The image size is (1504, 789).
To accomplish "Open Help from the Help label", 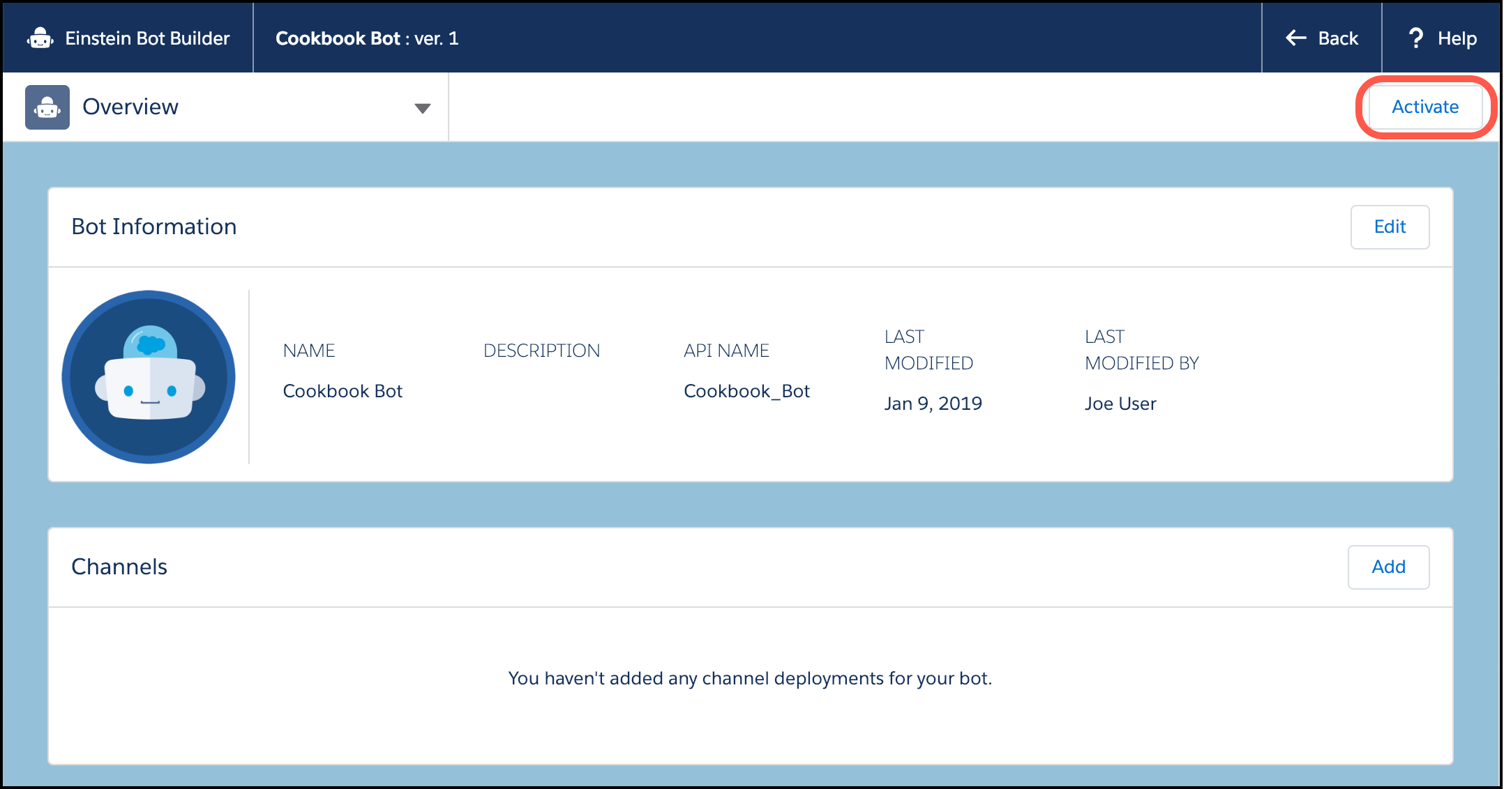I will tap(1457, 38).
